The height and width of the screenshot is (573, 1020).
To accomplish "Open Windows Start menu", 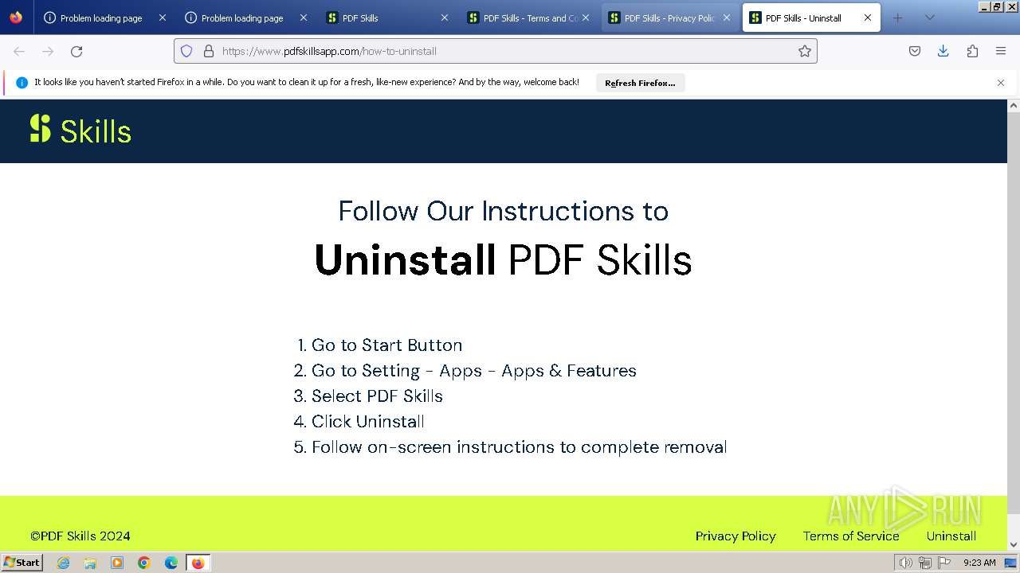I will pos(22,562).
